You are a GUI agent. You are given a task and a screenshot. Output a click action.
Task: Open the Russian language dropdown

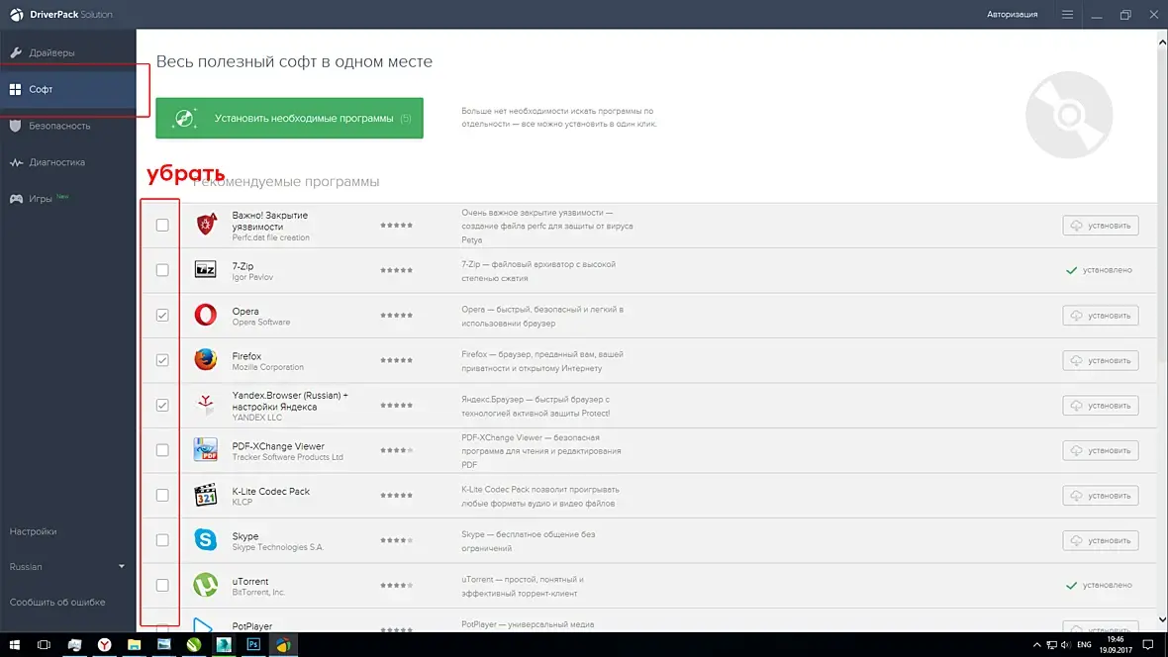point(67,567)
